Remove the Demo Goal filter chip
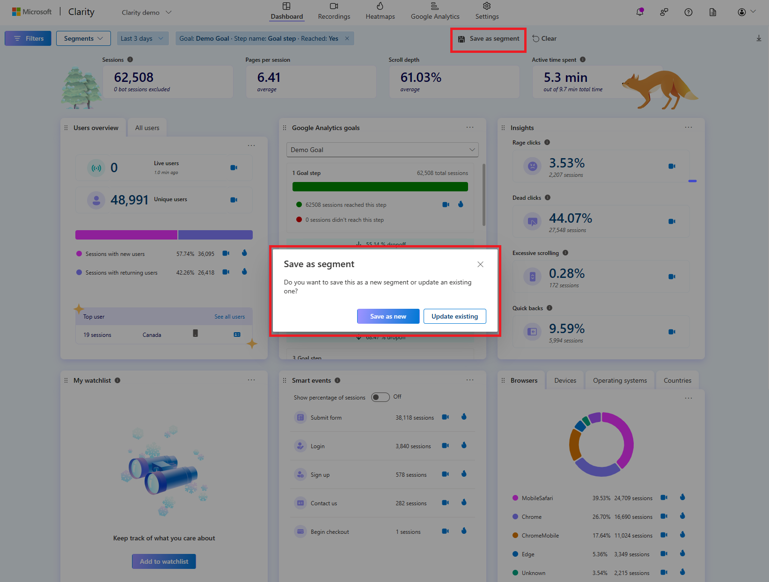The width and height of the screenshot is (769, 582). click(347, 38)
